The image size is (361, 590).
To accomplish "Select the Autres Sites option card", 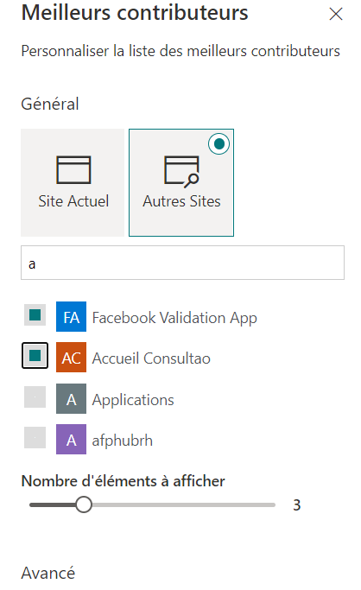I will tap(181, 182).
